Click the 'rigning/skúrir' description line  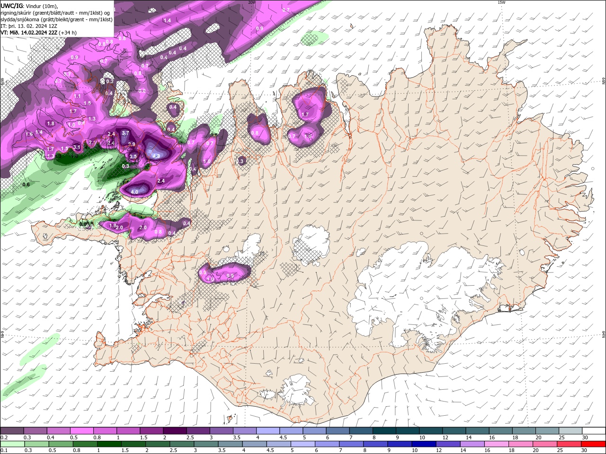tap(56, 13)
